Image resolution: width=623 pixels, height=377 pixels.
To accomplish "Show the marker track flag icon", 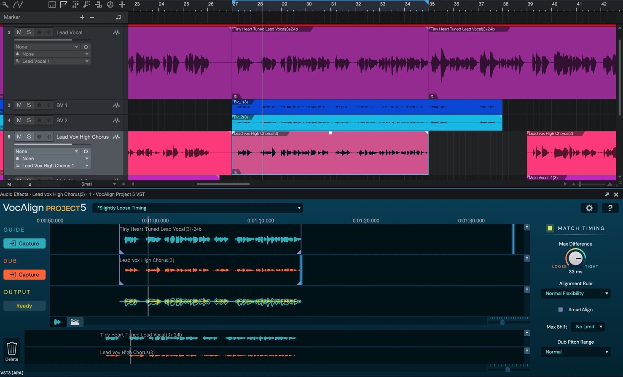I will point(64,5).
